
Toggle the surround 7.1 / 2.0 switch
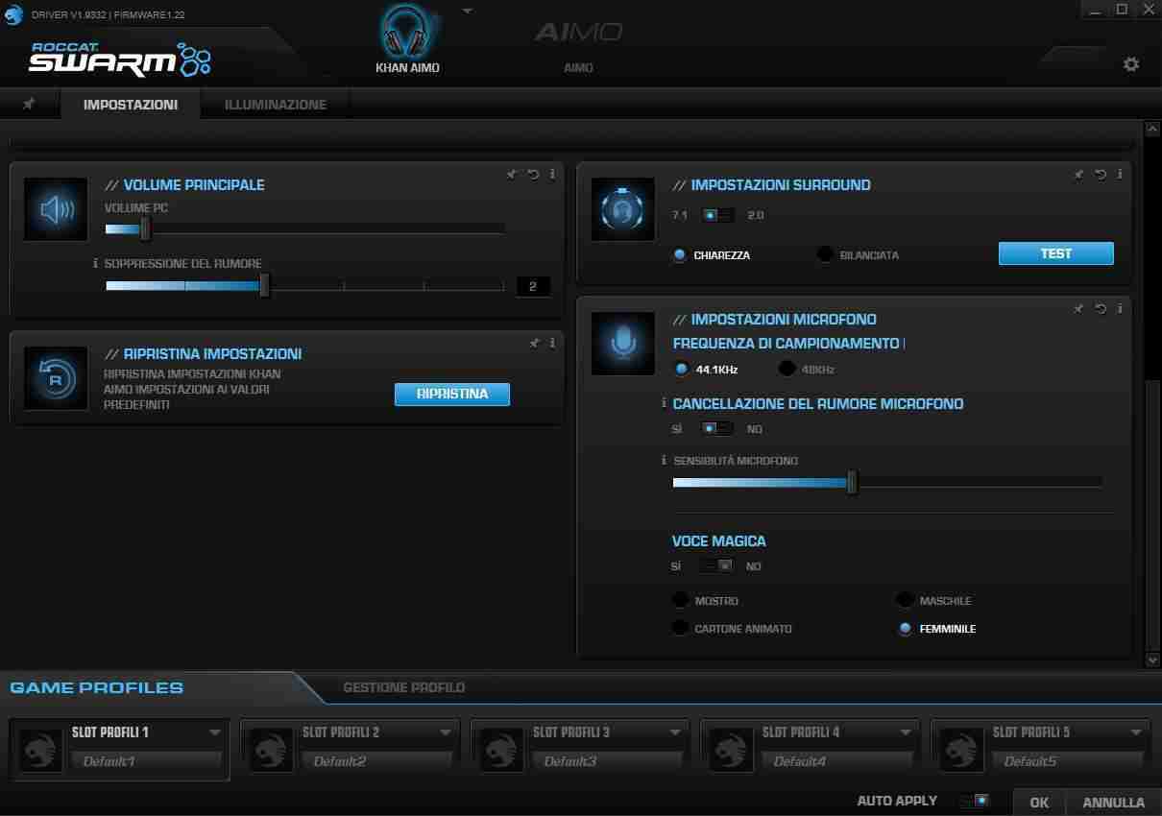717,215
